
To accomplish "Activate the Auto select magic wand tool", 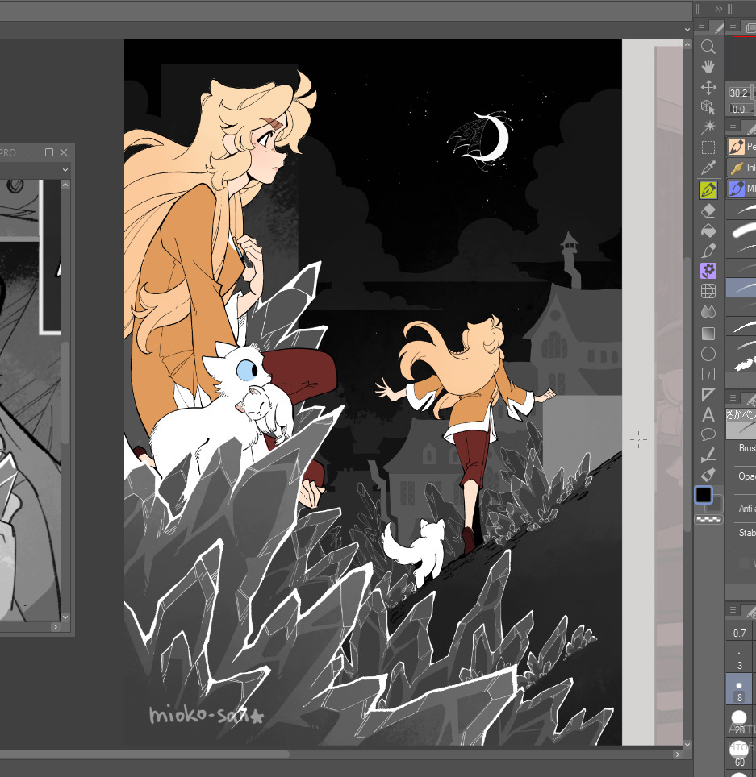I will click(708, 127).
